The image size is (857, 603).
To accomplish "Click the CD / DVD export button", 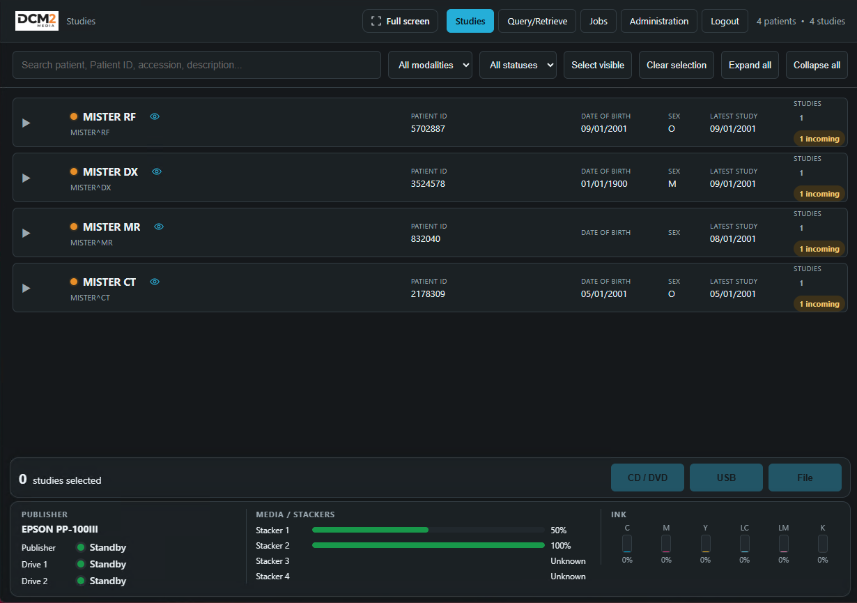I will click(x=647, y=478).
